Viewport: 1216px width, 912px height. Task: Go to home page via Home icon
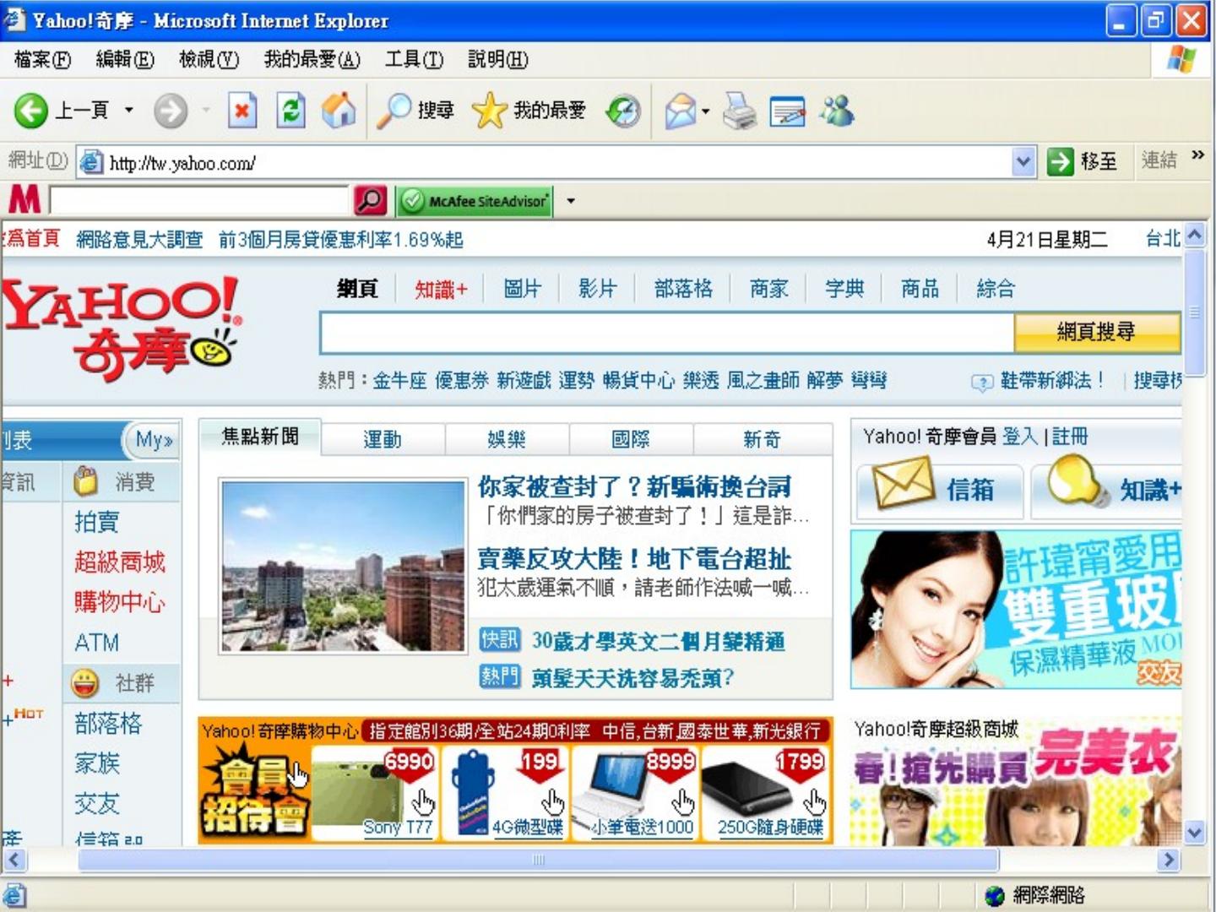339,111
